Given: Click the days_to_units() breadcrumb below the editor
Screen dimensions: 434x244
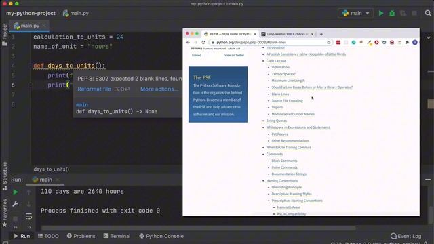Looking at the screenshot, I should pos(52,169).
